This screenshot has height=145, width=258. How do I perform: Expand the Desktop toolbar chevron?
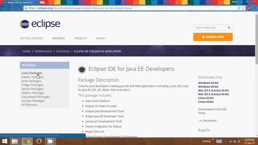tap(213, 139)
